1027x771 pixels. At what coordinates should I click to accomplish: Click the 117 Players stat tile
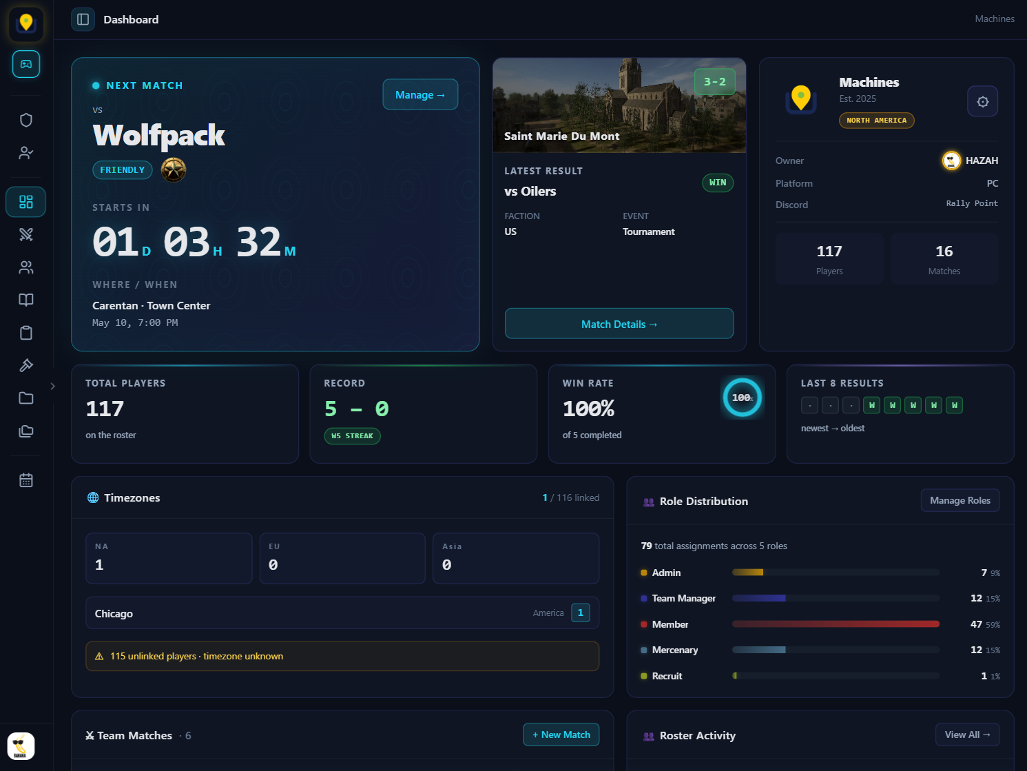[x=829, y=259]
